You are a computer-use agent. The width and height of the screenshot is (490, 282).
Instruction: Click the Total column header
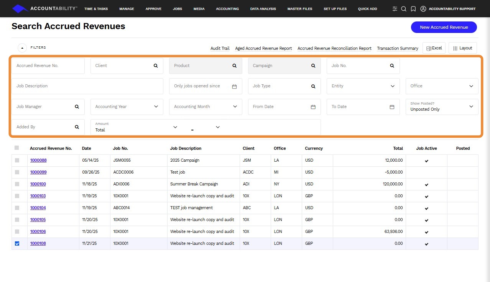[398, 148]
